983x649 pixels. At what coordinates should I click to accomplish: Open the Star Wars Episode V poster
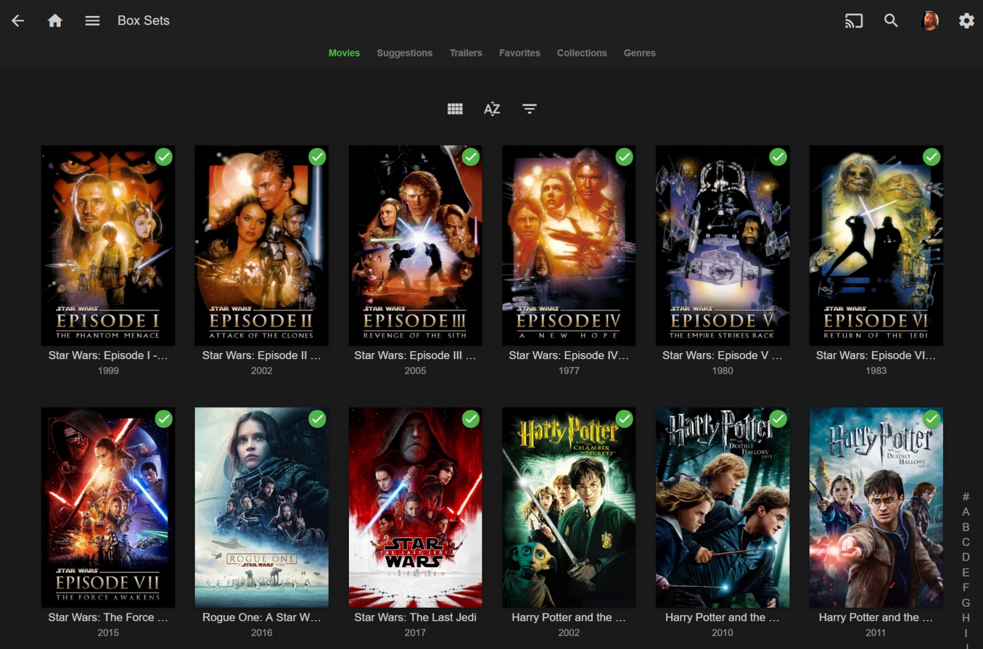(x=723, y=245)
